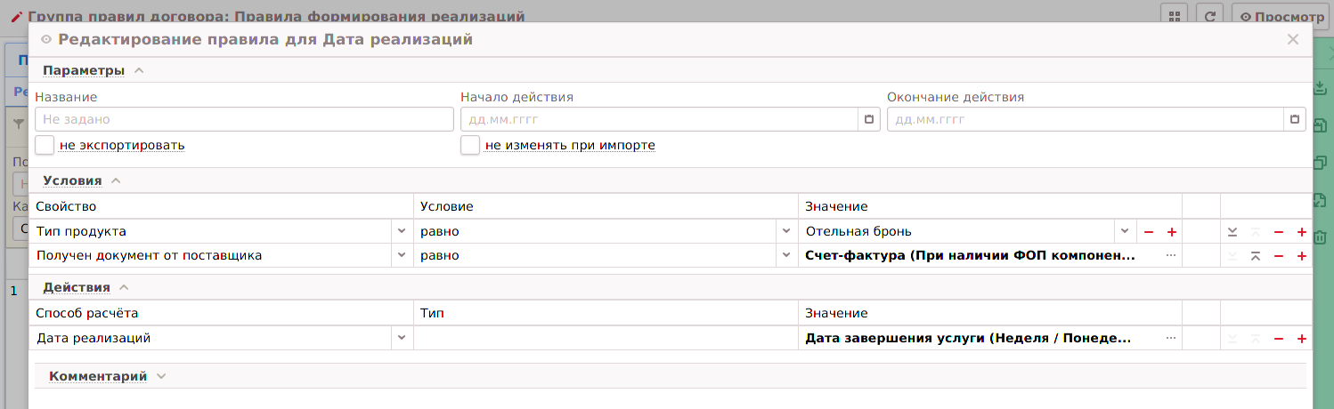Click the Название input field

pyautogui.click(x=244, y=119)
